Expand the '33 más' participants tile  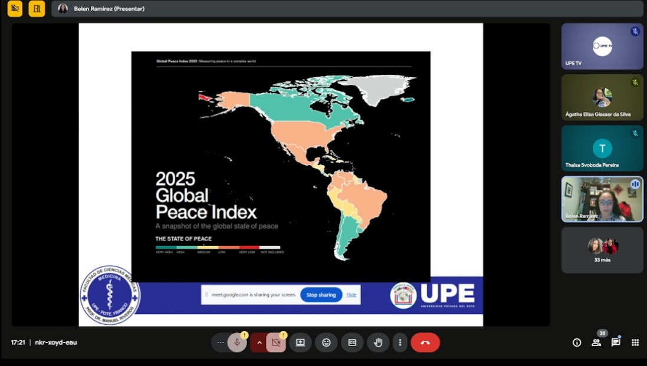pyautogui.click(x=602, y=250)
